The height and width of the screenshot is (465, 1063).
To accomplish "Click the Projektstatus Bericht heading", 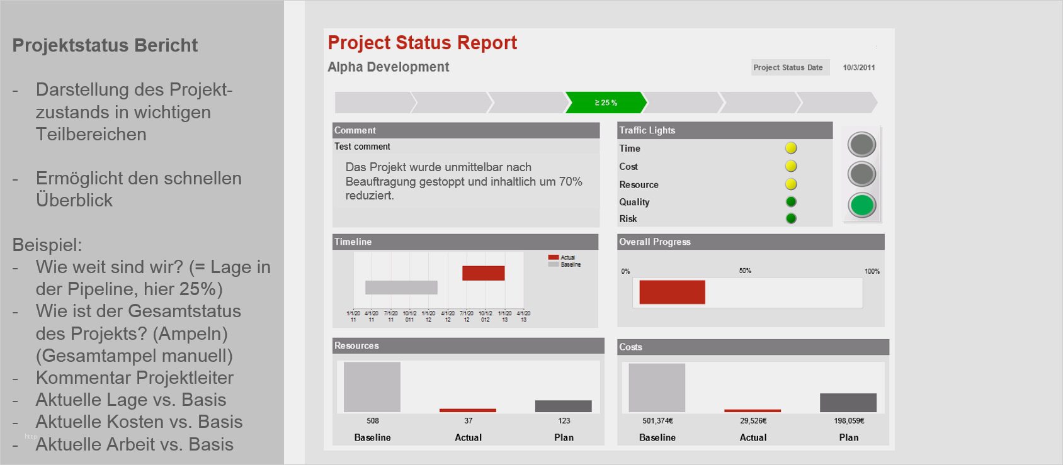I will pyautogui.click(x=105, y=45).
